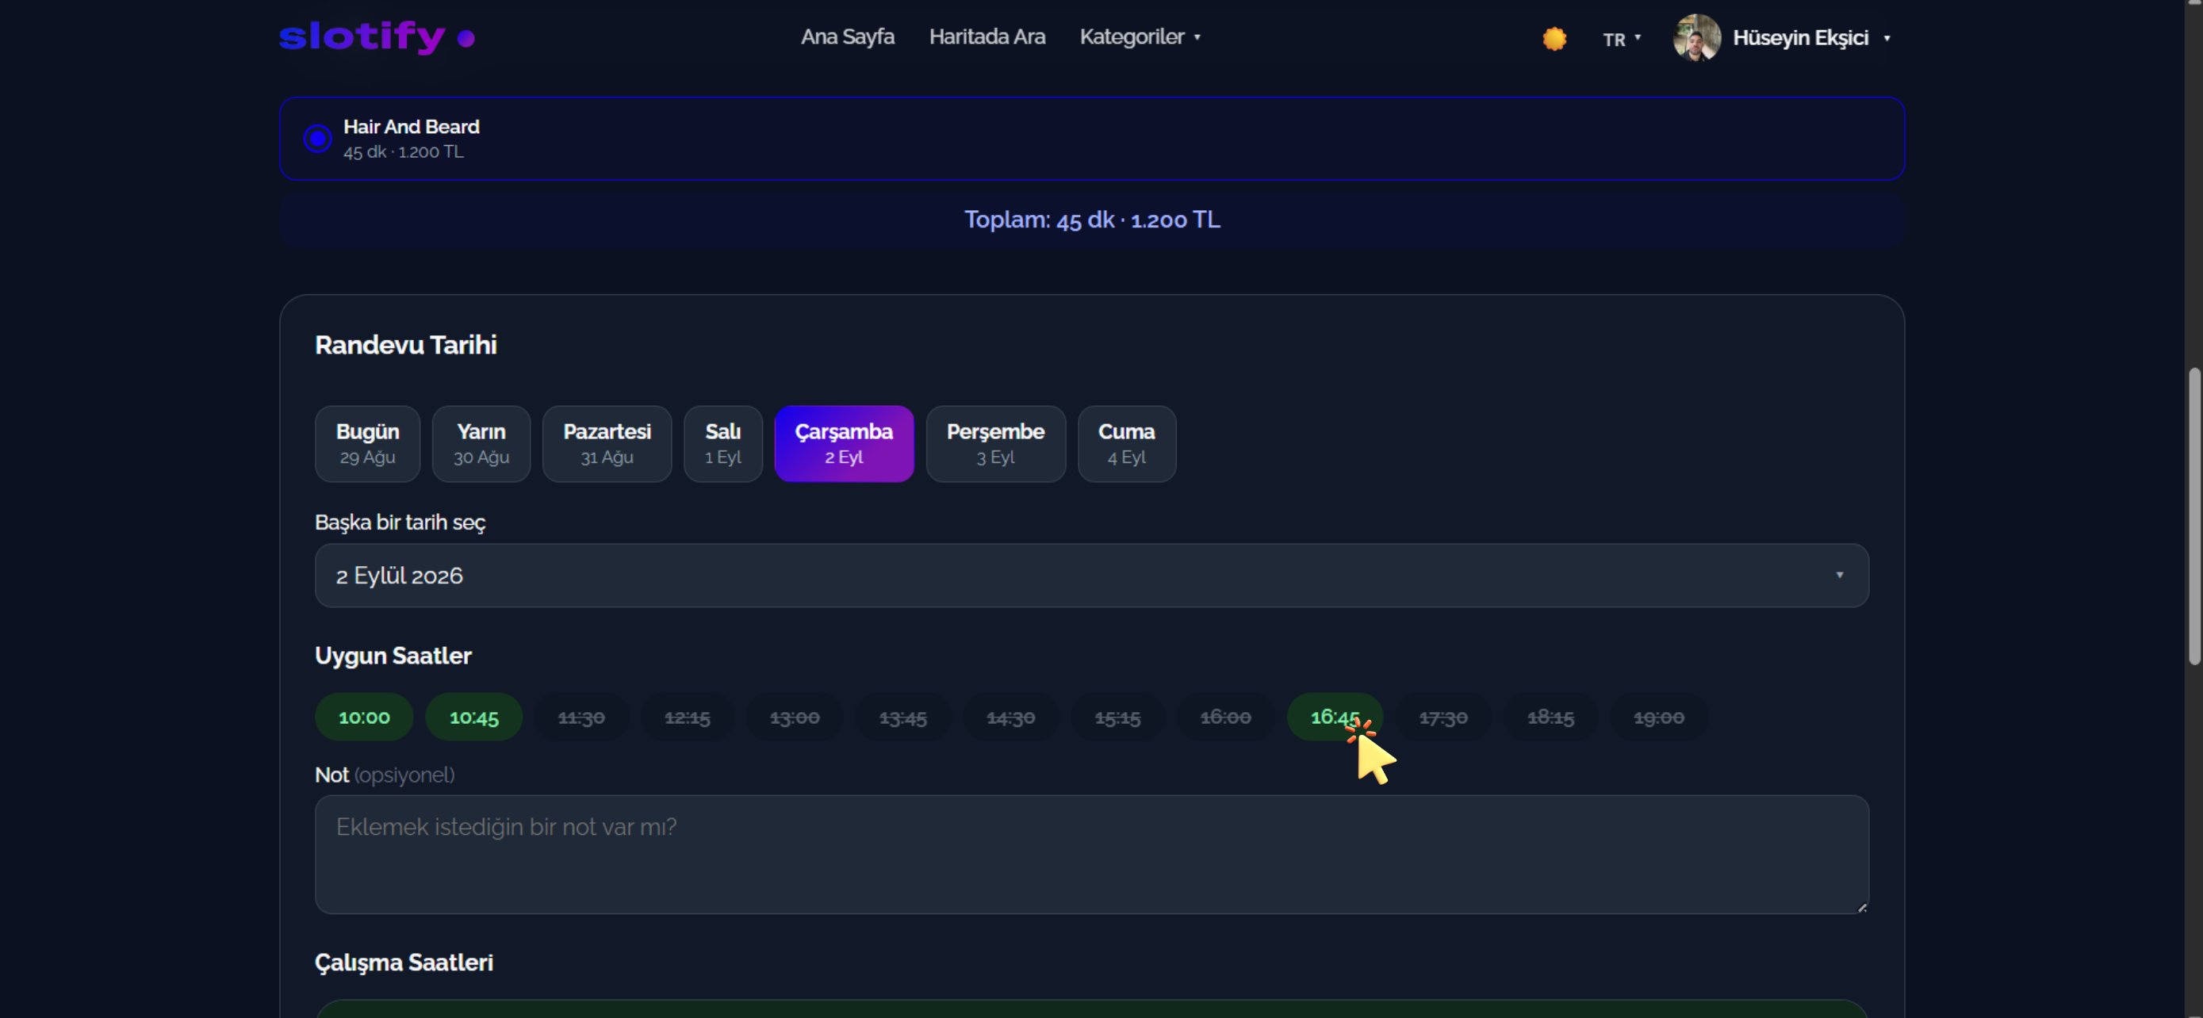Open the TR language selector
Screen dimensions: 2203x1018
[x=1622, y=39]
